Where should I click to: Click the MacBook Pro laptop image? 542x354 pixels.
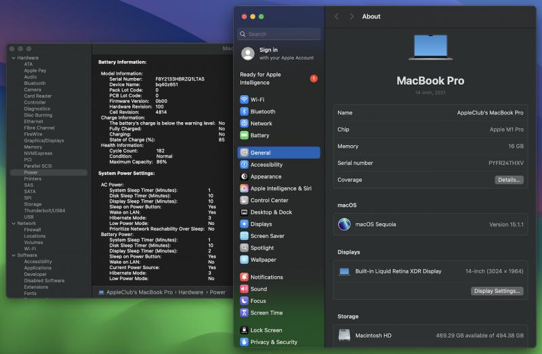pyautogui.click(x=430, y=47)
